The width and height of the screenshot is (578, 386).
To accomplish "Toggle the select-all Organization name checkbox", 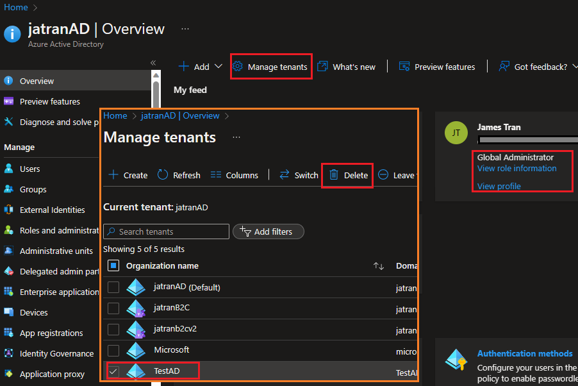I will tap(113, 265).
